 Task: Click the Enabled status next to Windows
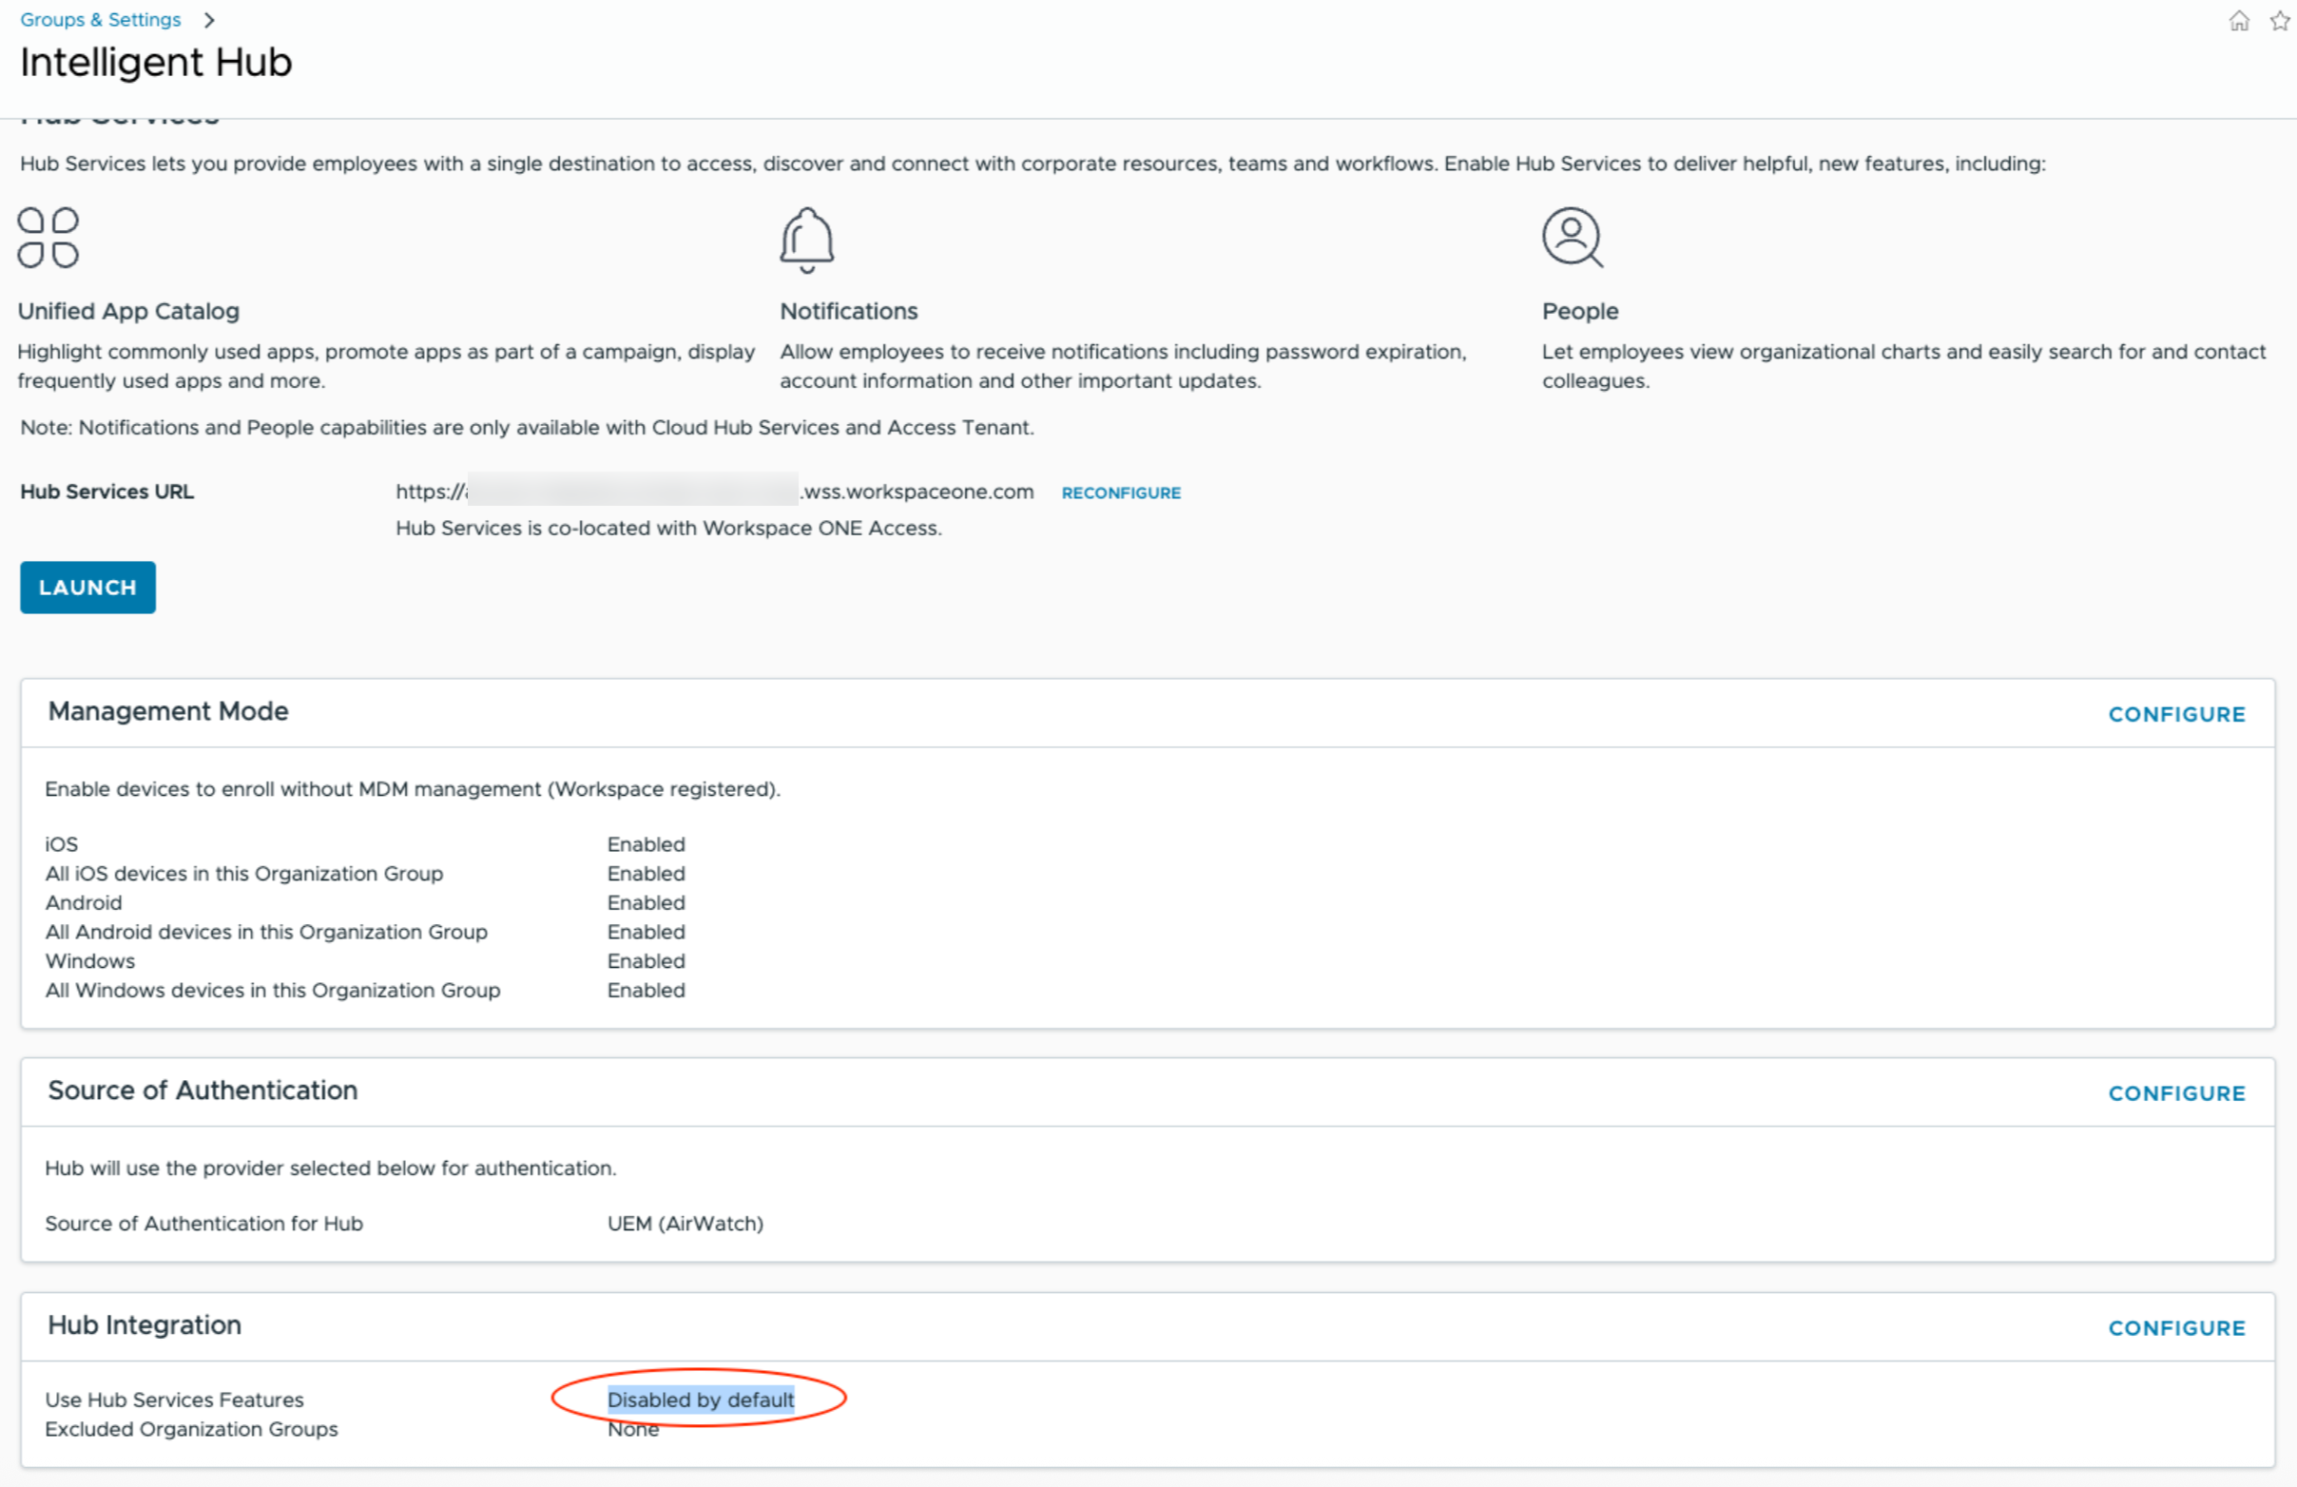click(x=646, y=960)
